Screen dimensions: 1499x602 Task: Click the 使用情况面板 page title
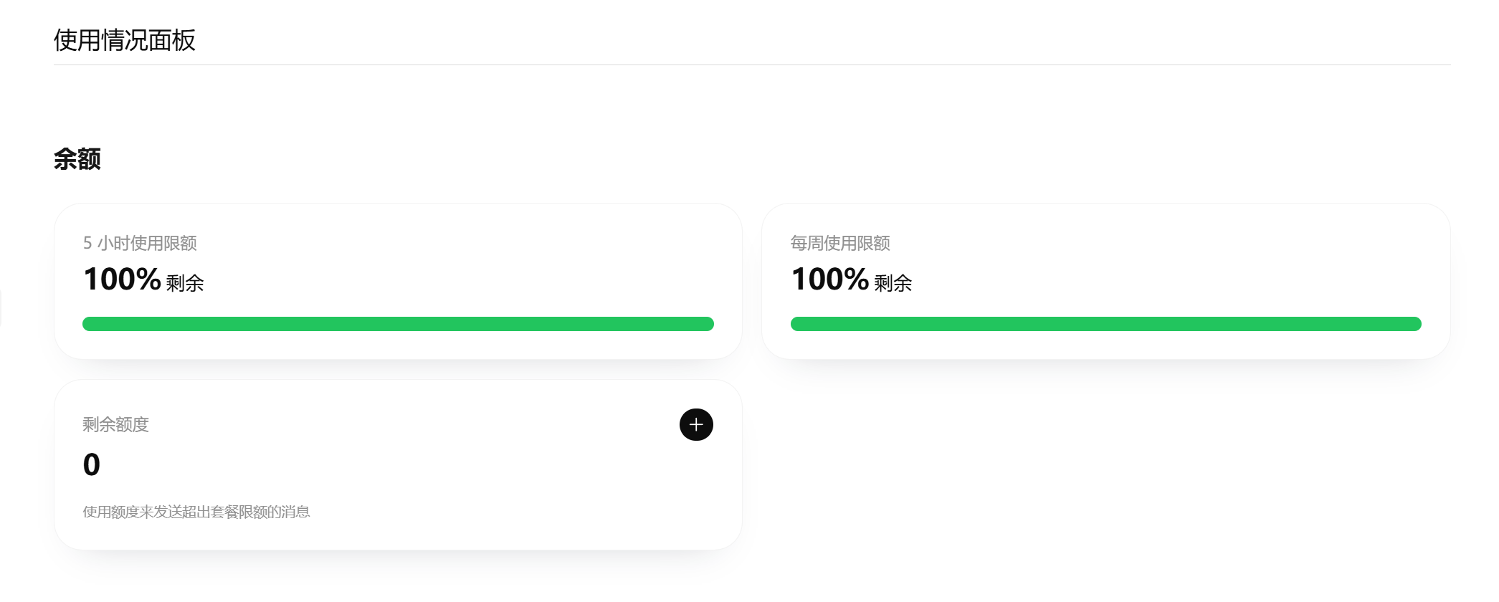pyautogui.click(x=125, y=40)
